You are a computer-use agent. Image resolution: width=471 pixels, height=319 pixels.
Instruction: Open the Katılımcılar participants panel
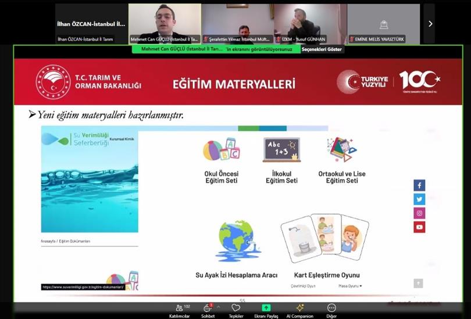(x=179, y=308)
